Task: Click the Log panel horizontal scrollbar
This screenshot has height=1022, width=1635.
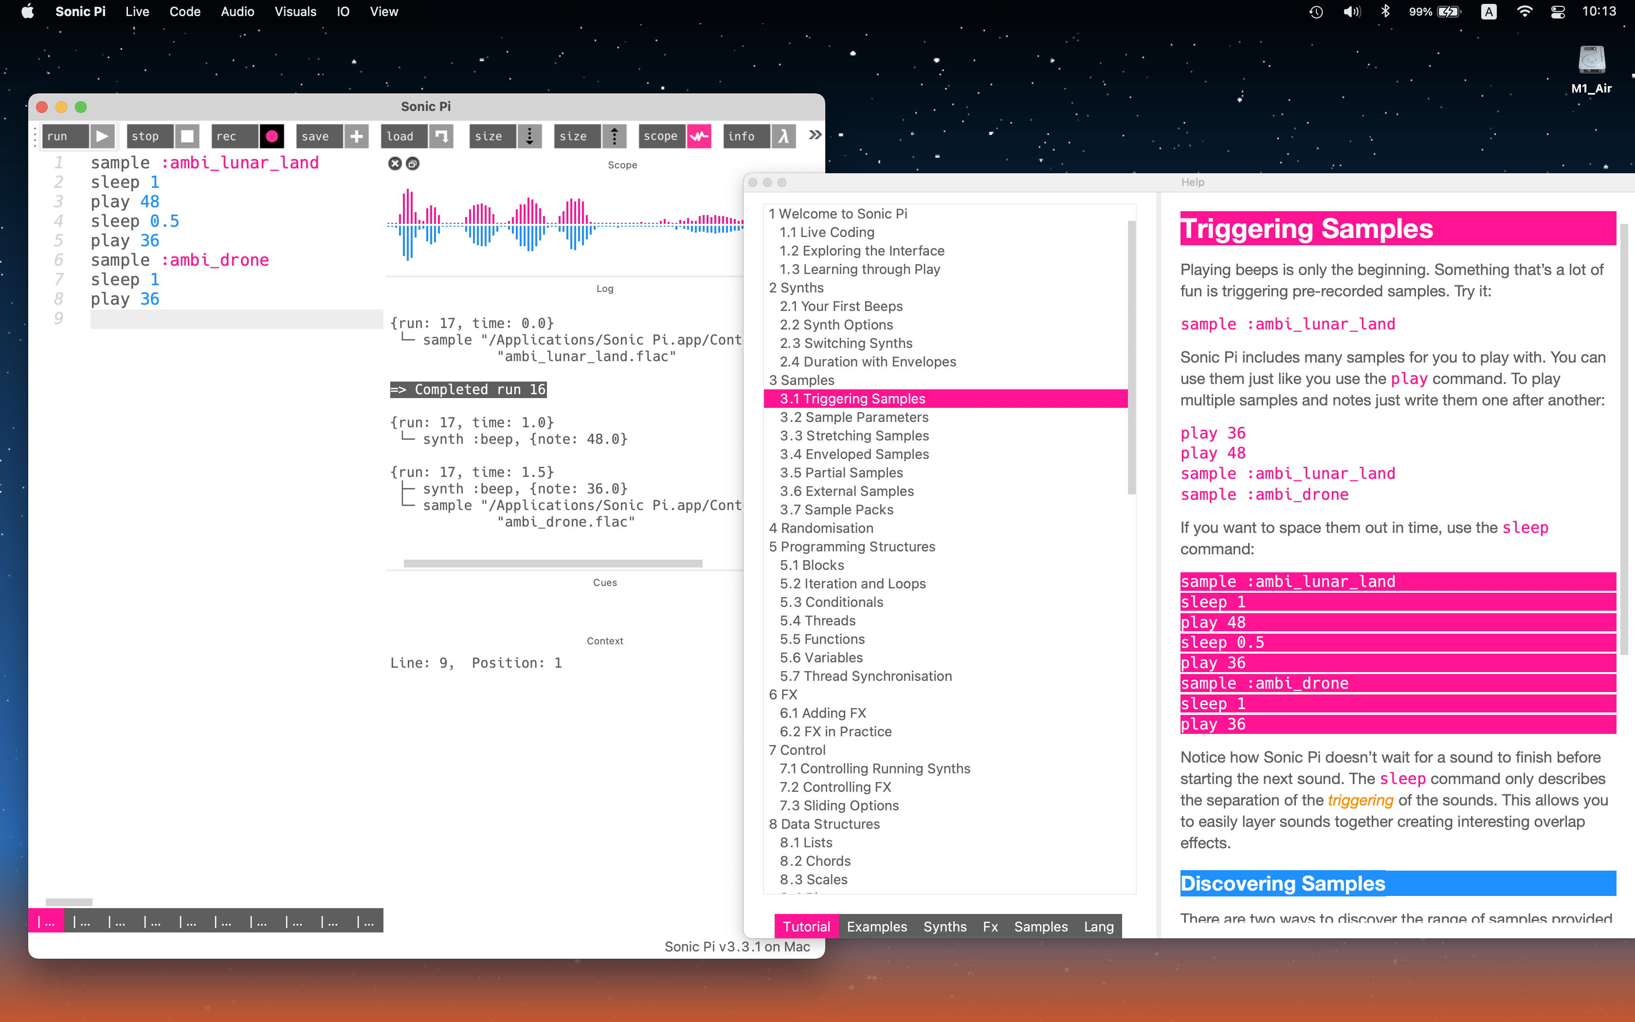Action: [553, 563]
